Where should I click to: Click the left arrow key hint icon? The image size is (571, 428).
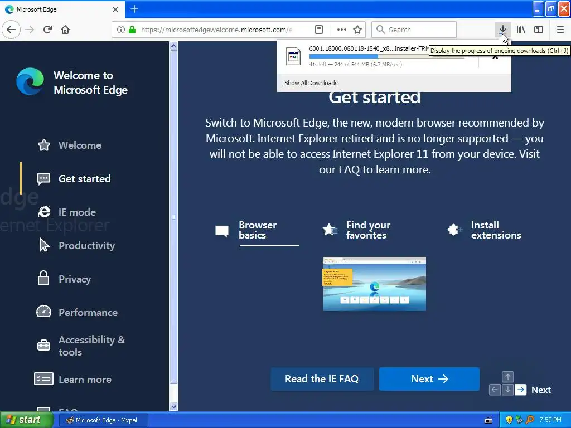[495, 390]
